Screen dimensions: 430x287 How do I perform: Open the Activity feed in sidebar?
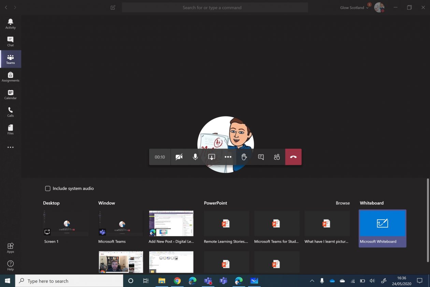[11, 24]
